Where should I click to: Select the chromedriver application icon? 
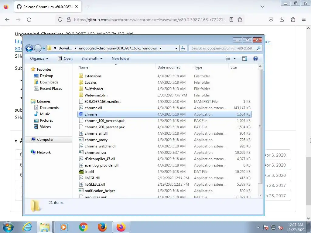[x=81, y=153]
